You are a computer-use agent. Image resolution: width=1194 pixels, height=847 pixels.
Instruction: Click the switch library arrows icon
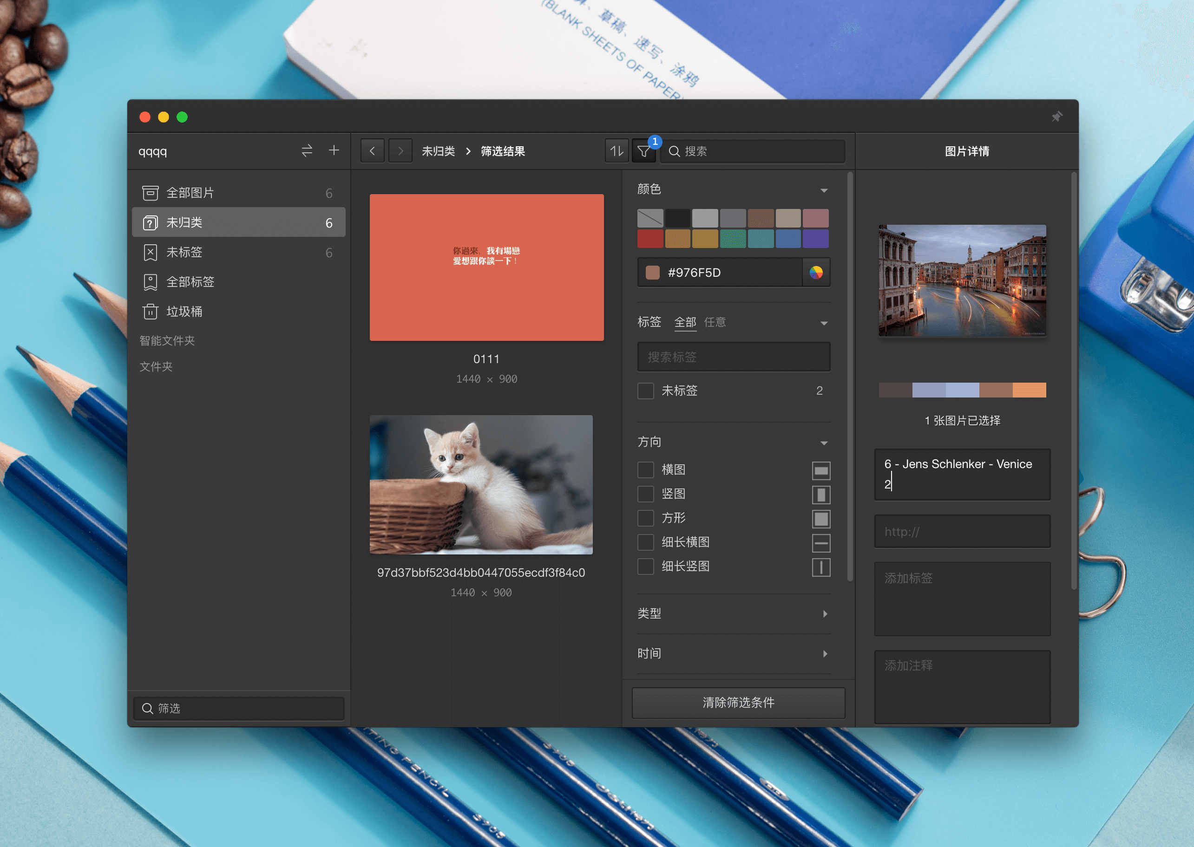click(307, 151)
